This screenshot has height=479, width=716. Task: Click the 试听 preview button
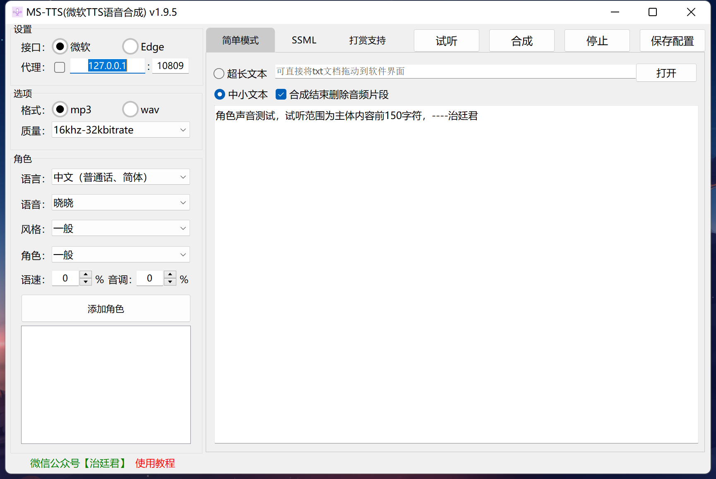point(446,41)
